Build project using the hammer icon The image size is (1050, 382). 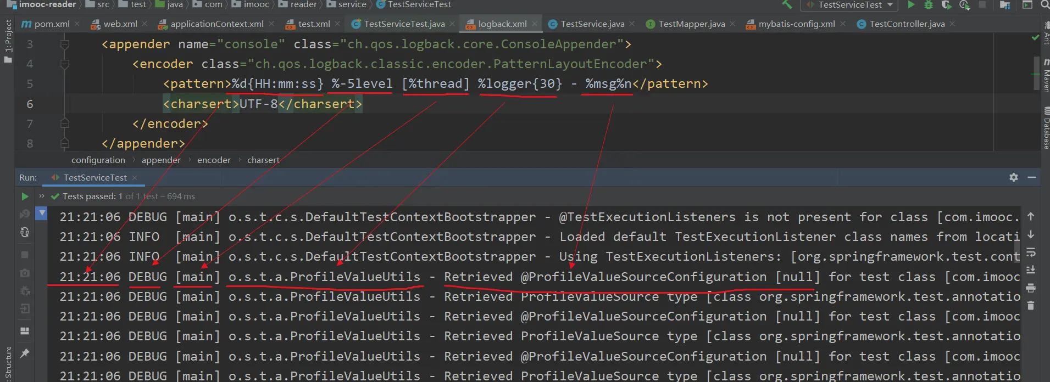coord(787,5)
